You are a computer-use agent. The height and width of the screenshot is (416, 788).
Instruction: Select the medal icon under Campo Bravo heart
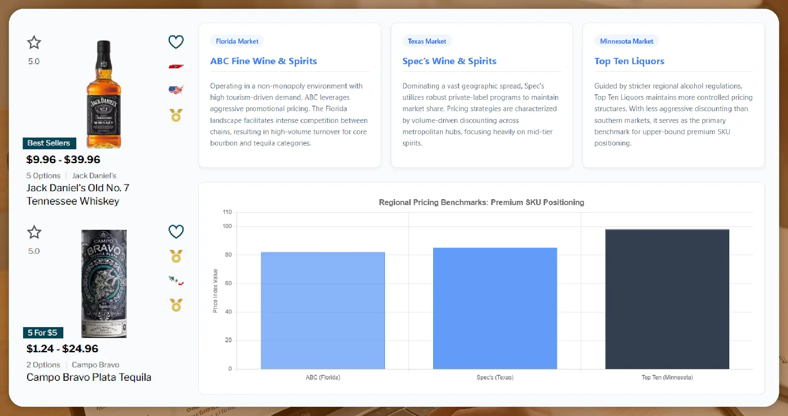click(176, 257)
